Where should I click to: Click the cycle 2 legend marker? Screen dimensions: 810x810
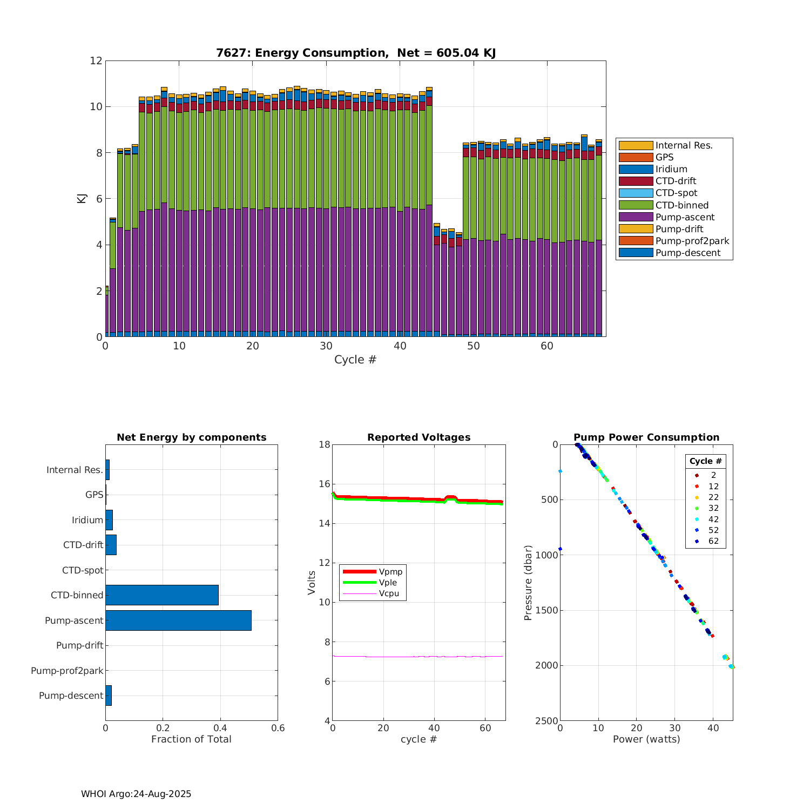697,475
